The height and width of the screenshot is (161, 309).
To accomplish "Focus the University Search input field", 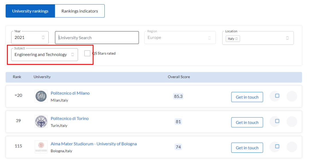I will (x=97, y=38).
